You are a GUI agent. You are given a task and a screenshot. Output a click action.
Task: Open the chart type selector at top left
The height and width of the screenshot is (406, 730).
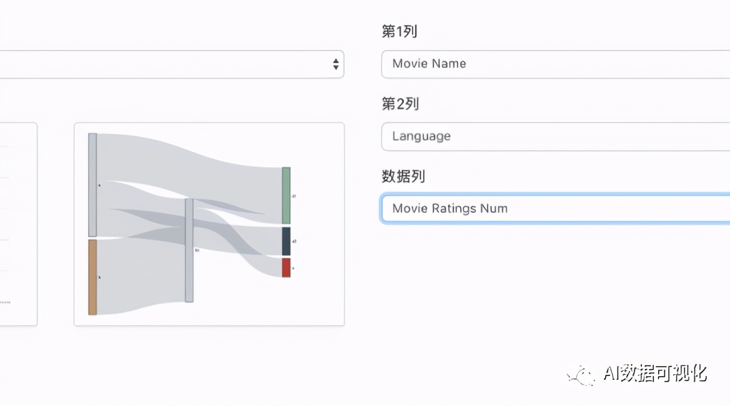tap(169, 64)
